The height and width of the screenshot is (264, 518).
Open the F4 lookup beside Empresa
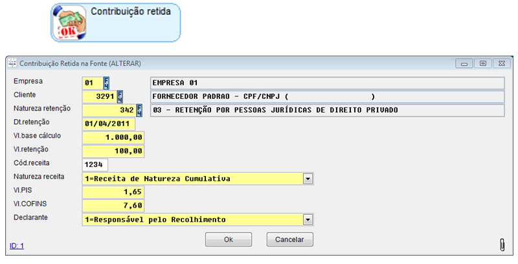point(107,83)
